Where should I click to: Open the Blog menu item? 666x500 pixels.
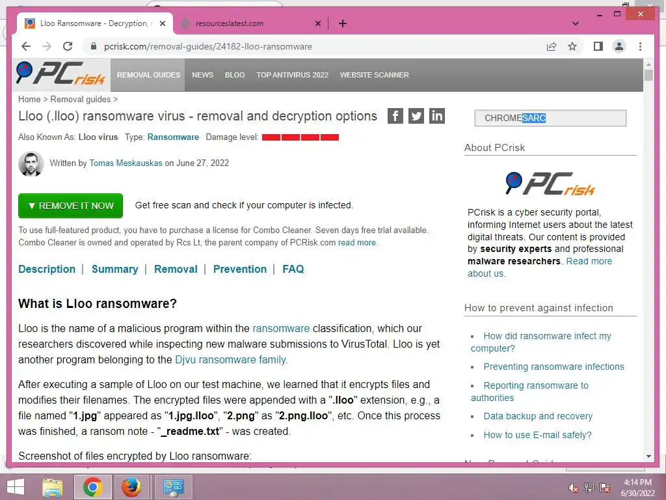click(x=235, y=75)
